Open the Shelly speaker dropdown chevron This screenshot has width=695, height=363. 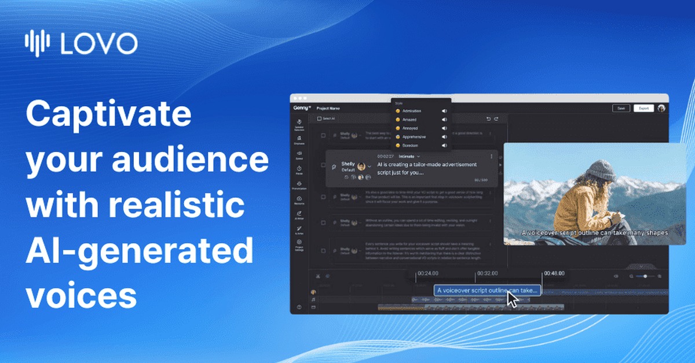point(370,166)
